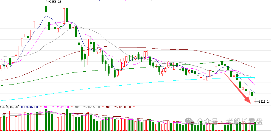Click the MA2: 7568235.500 readout
The height and width of the screenshot is (132, 271).
pos(88,107)
